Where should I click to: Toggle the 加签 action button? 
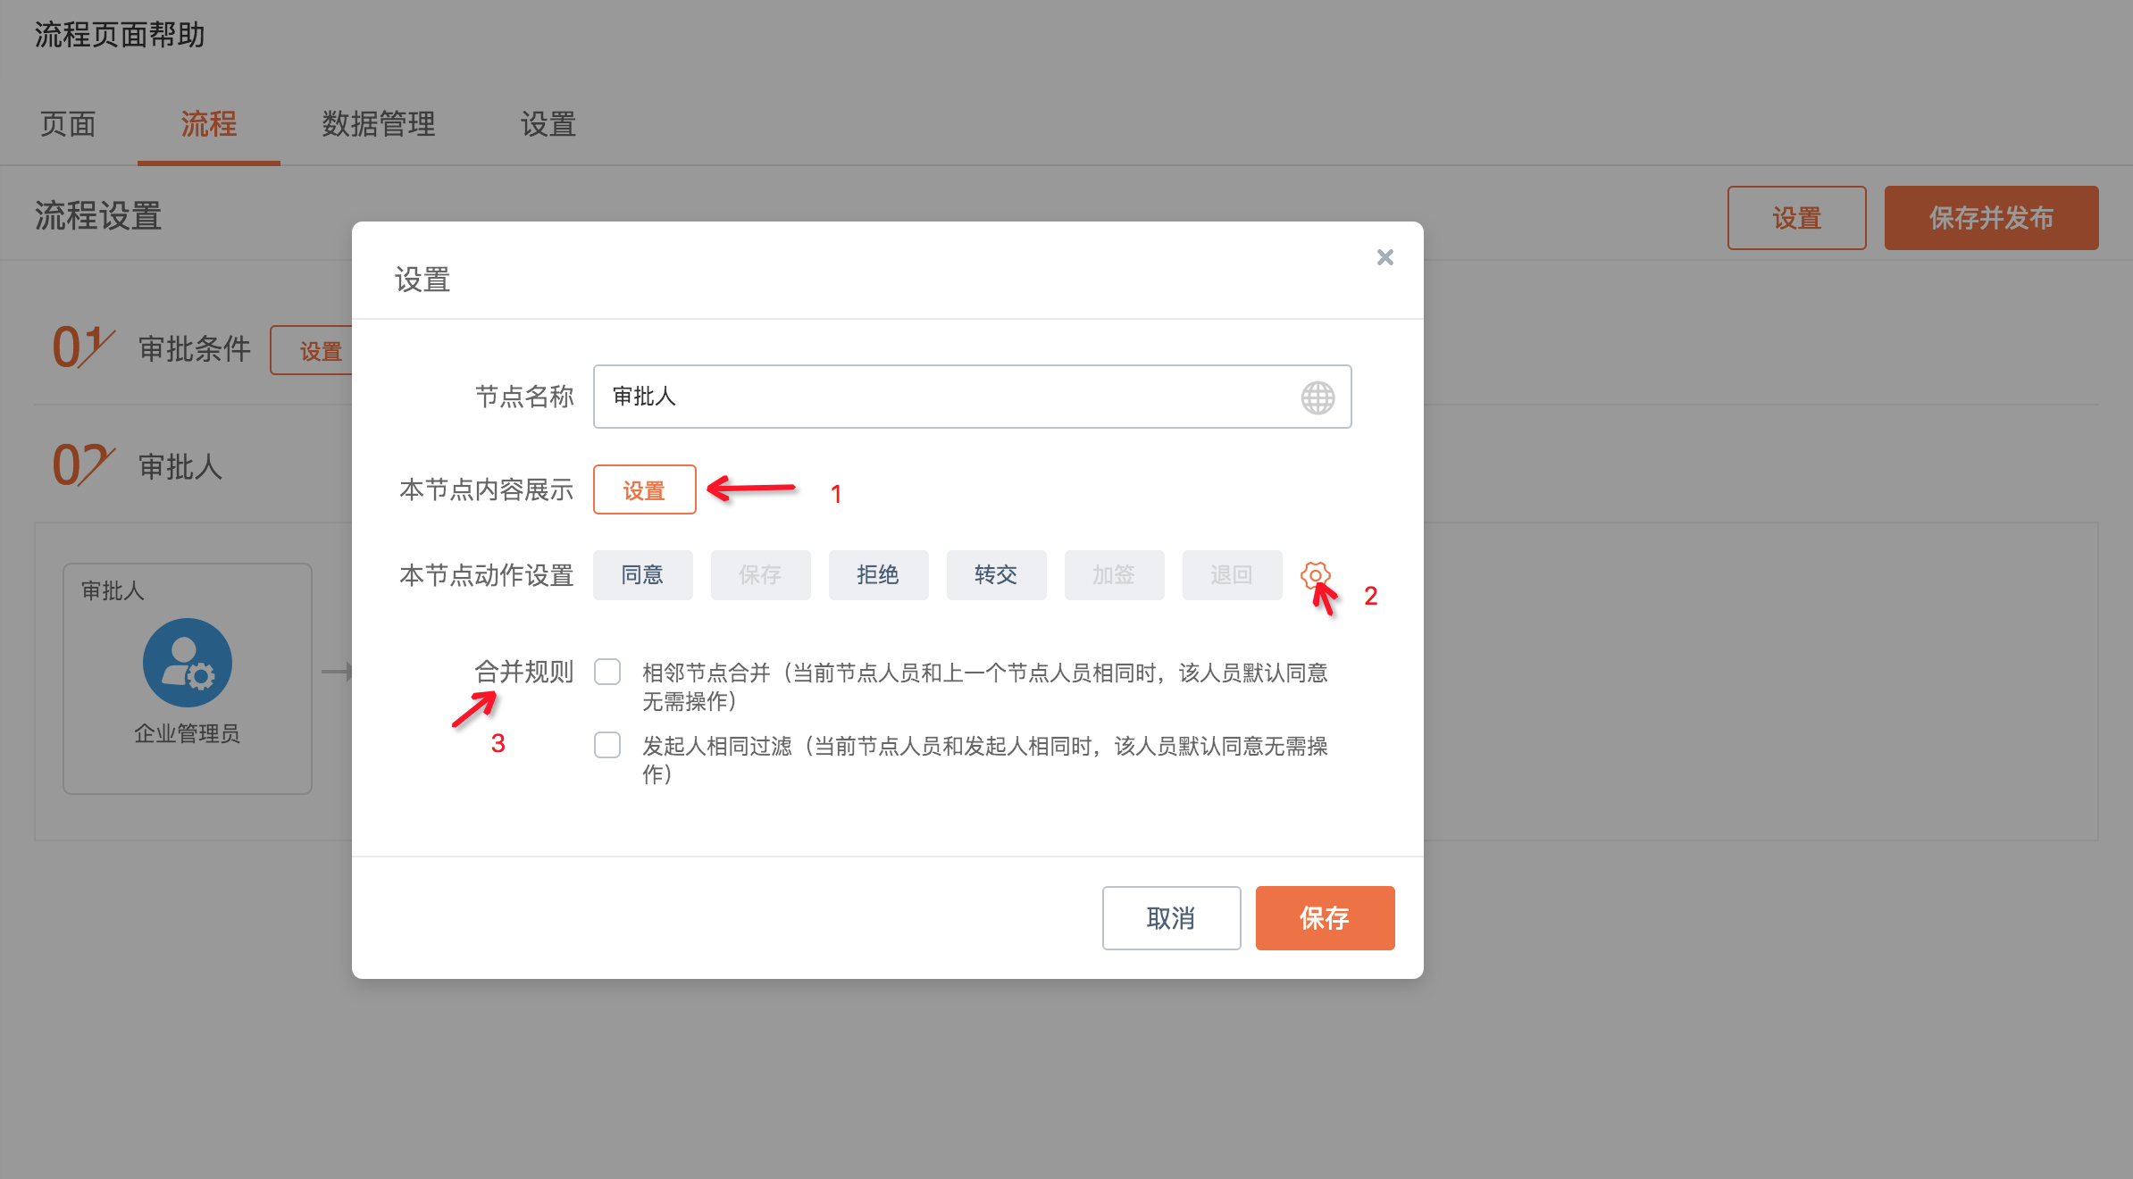coord(1114,575)
